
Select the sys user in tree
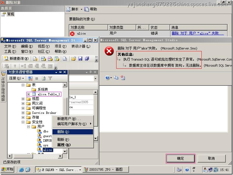(45, 145)
